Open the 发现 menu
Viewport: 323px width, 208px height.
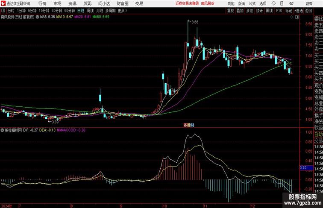tap(87, 3)
